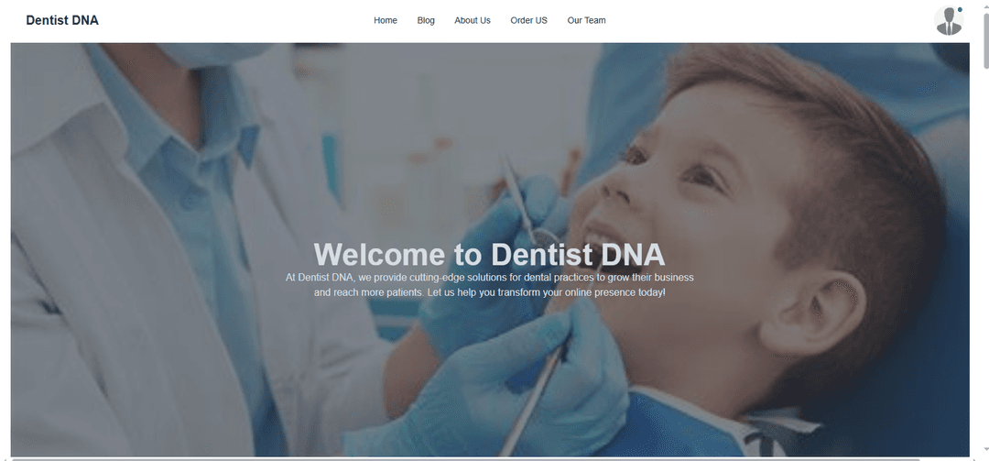Open the Blog page

426,20
